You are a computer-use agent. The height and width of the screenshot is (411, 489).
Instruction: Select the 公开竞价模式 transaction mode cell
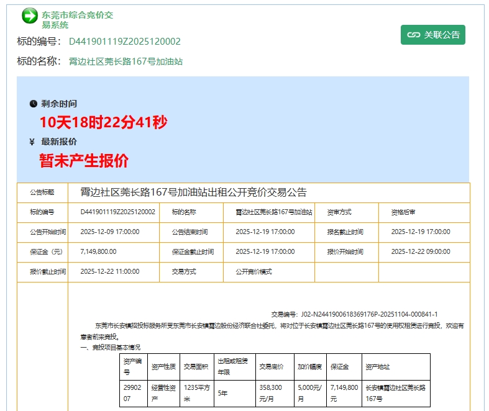254,271
